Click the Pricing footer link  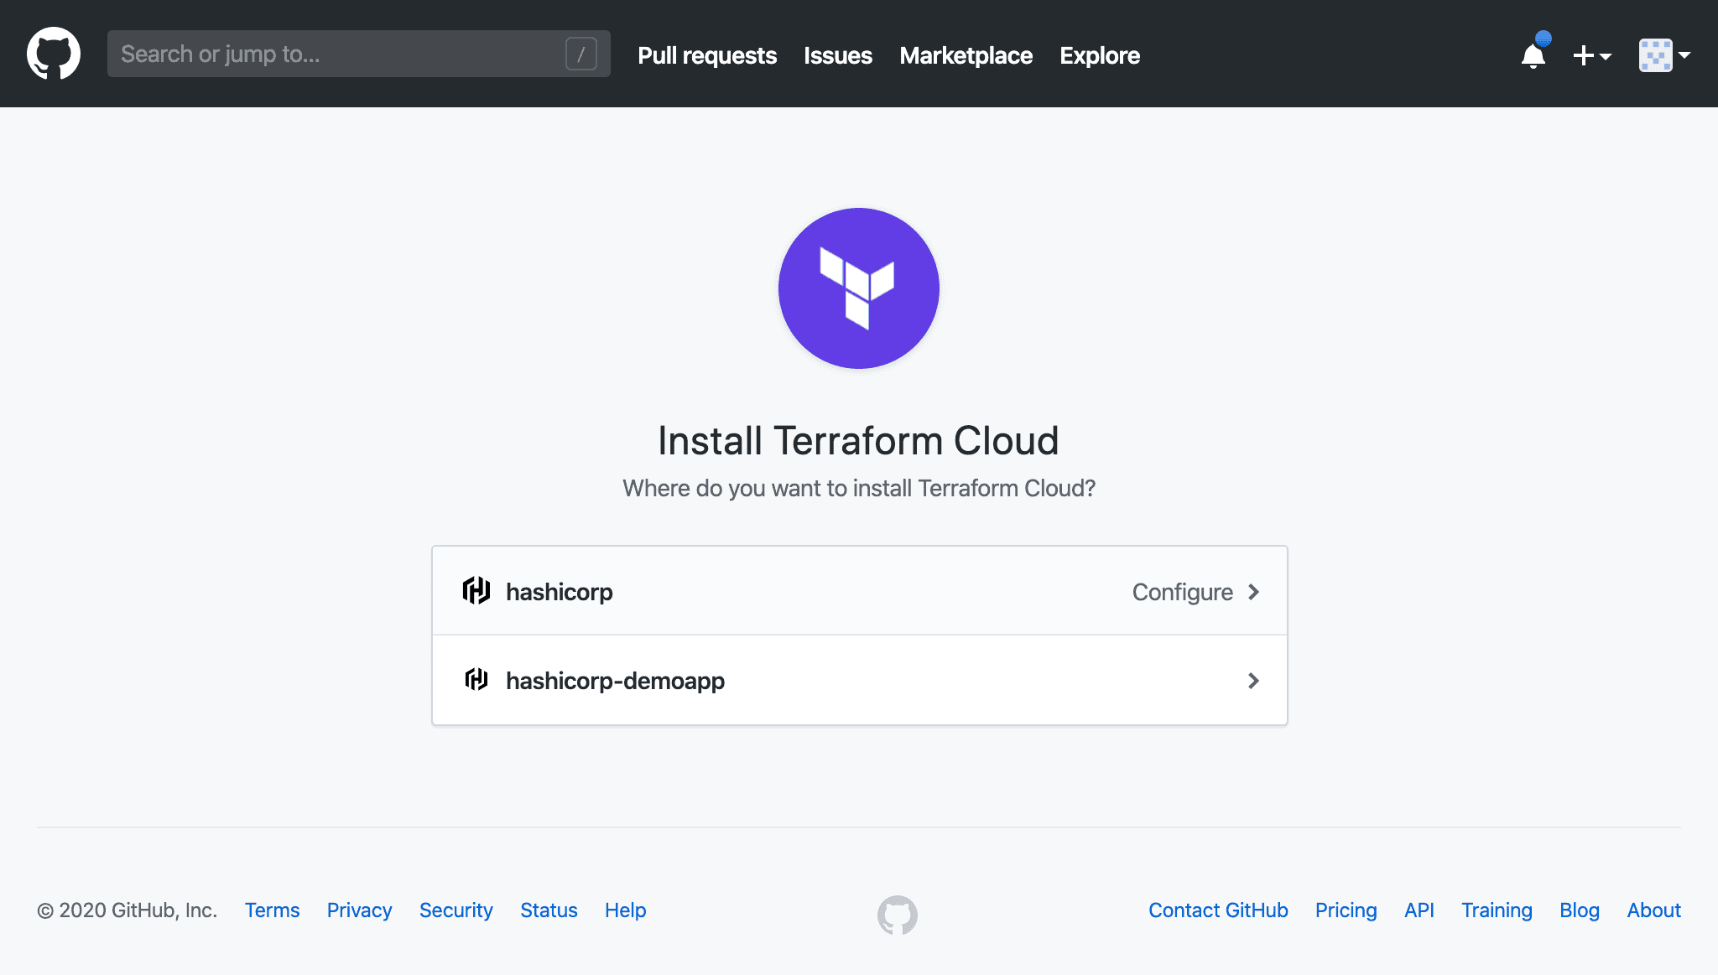[1346, 910]
